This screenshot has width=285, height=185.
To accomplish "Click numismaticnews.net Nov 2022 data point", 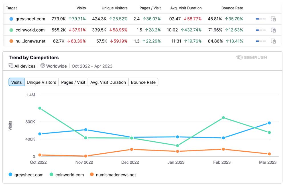I will tap(85, 156).
